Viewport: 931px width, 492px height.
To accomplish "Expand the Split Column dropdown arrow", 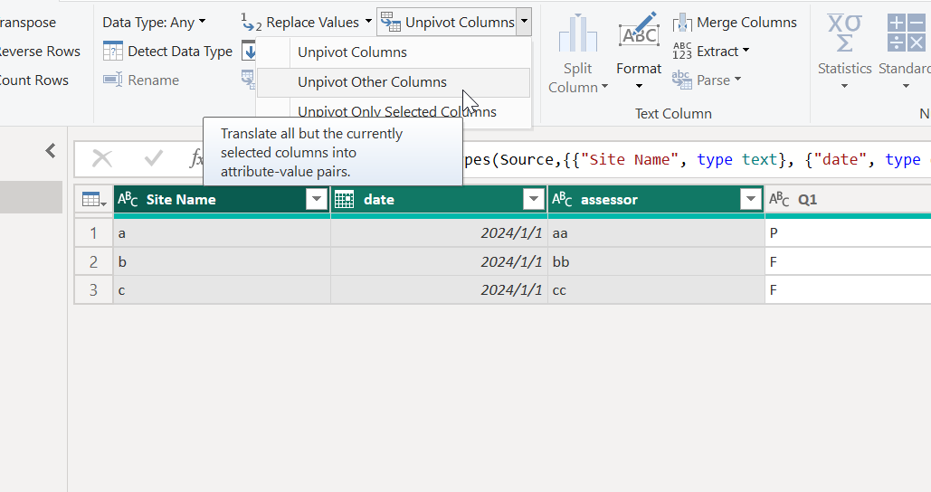I will click(604, 87).
